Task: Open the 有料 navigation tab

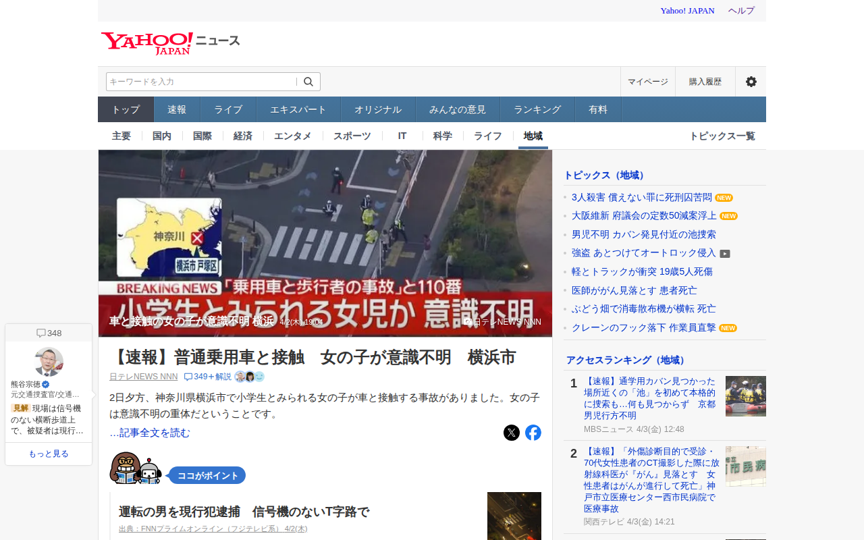Action: pos(598,109)
